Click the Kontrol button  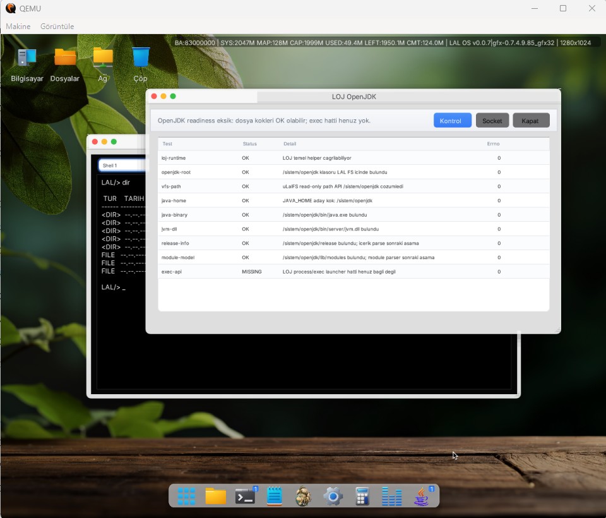coord(452,120)
